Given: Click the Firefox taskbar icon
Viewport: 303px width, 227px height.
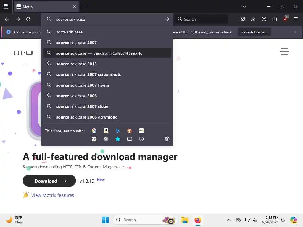Looking at the screenshot, I should tap(198, 220).
